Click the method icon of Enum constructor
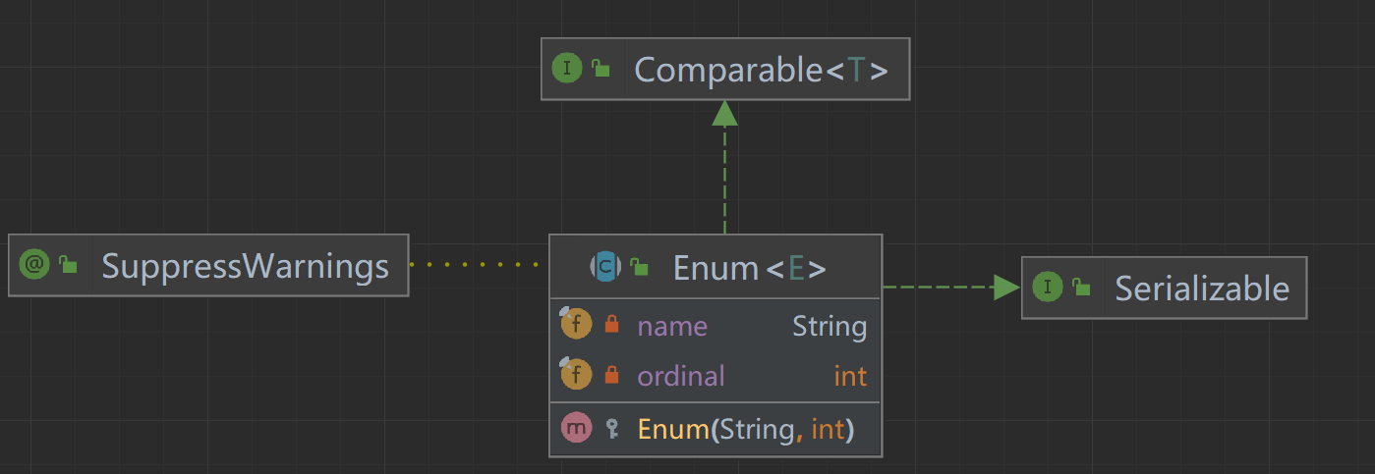The width and height of the screenshot is (1375, 474). (576, 428)
